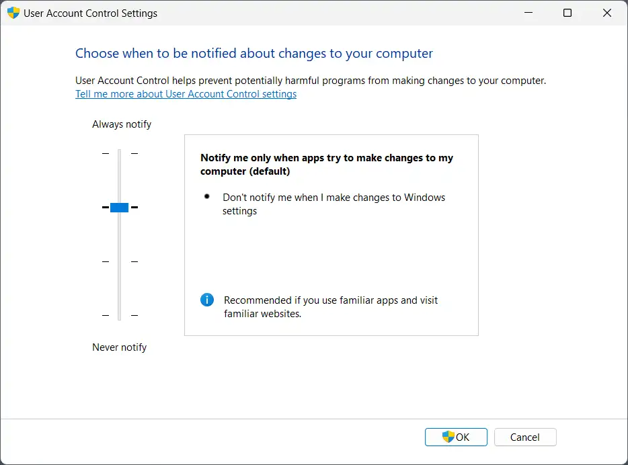Click the 'Choose when to be notified' heading
Screen dimensions: 628x465
pyautogui.click(x=254, y=54)
